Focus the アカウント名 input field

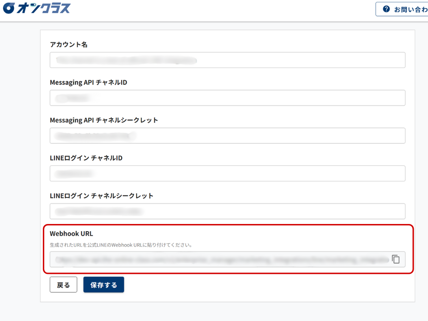coord(227,60)
